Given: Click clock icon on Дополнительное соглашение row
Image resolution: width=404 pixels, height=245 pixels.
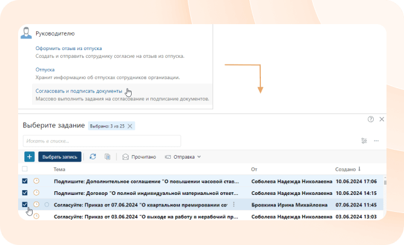Looking at the screenshot, I should point(36,181).
